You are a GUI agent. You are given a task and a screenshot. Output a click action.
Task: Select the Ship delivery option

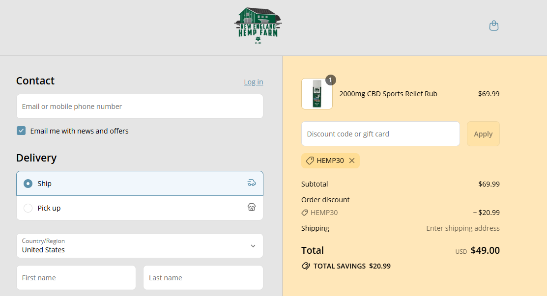[x=140, y=183]
